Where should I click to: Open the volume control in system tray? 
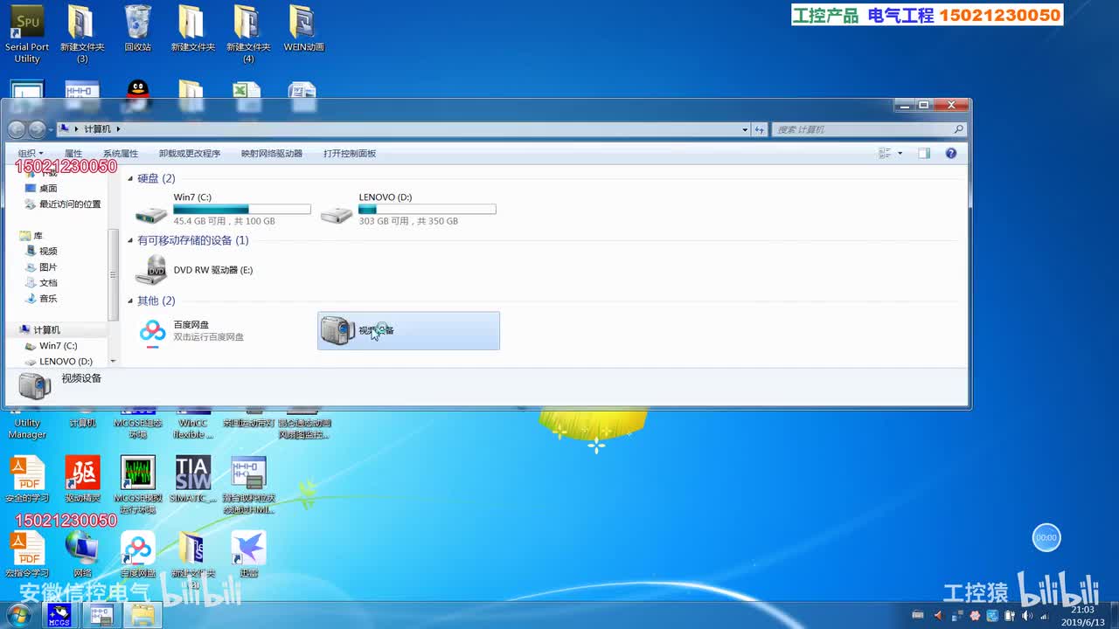pos(1026,616)
